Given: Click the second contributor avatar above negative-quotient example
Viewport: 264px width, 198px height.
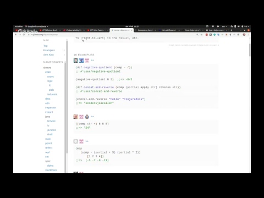Looking at the screenshot, I should coord(81,61).
